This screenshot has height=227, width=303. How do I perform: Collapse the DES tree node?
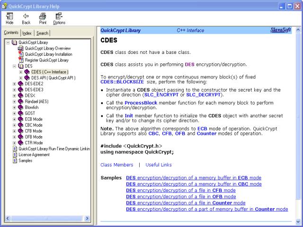14,66
